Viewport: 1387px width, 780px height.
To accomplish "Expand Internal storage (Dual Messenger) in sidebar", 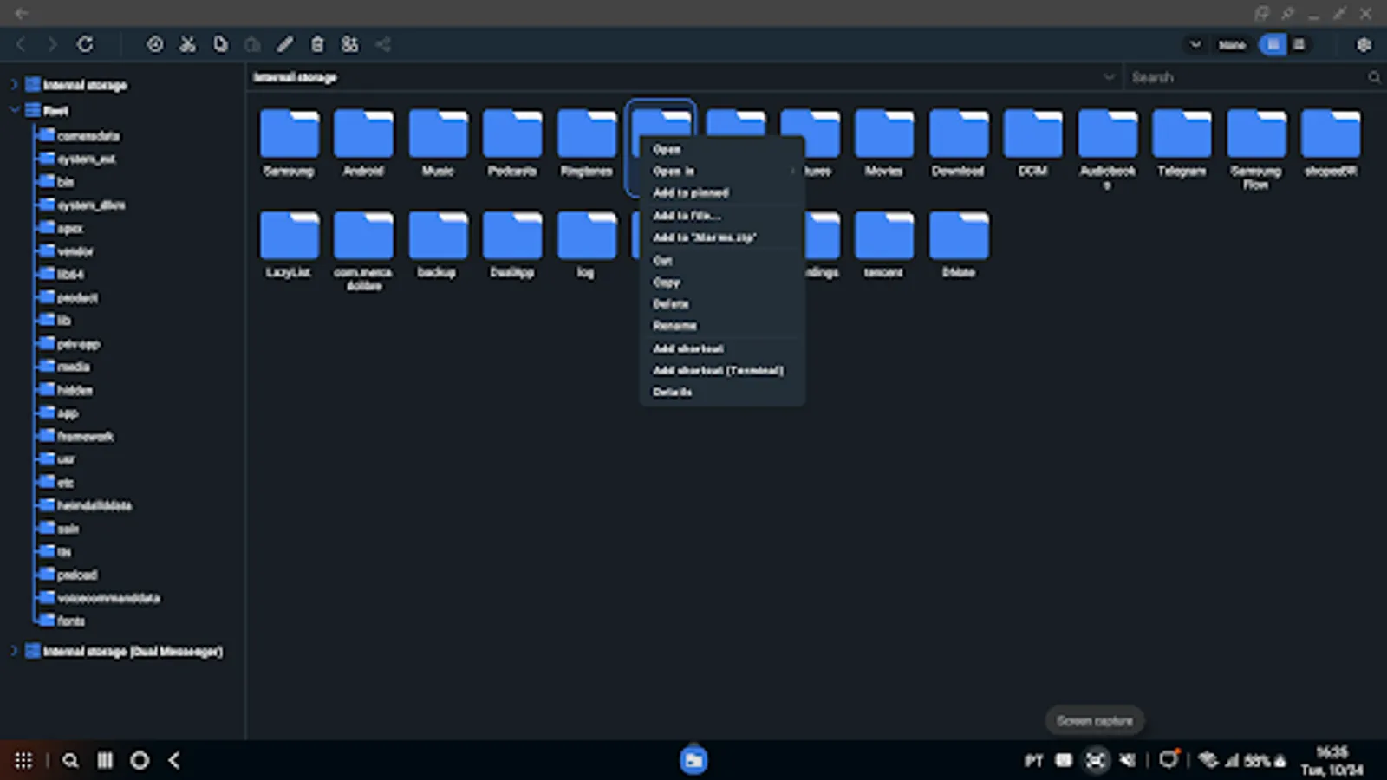I will [x=14, y=651].
